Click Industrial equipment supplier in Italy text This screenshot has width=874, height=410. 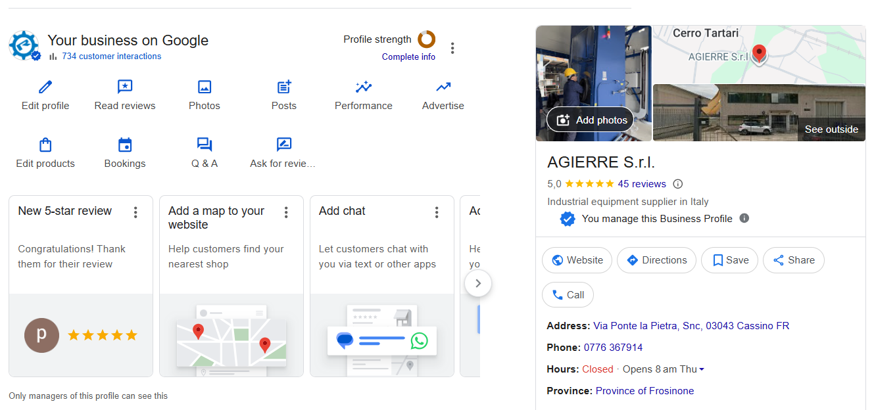[x=628, y=202]
